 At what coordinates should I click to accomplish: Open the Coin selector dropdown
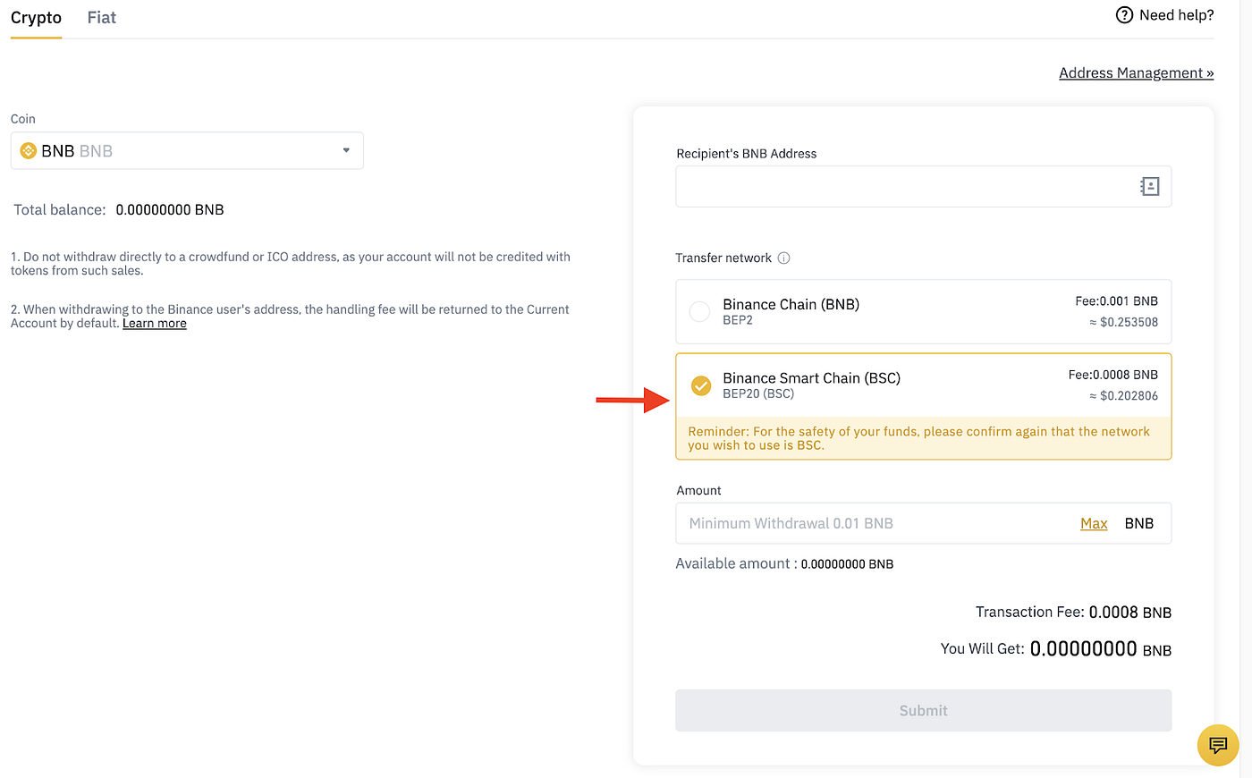pyautogui.click(x=187, y=150)
